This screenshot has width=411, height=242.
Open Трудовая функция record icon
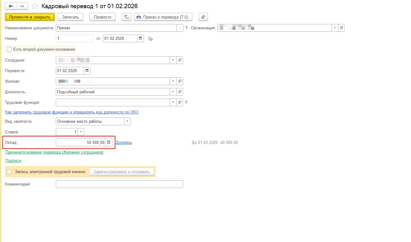[x=180, y=102]
